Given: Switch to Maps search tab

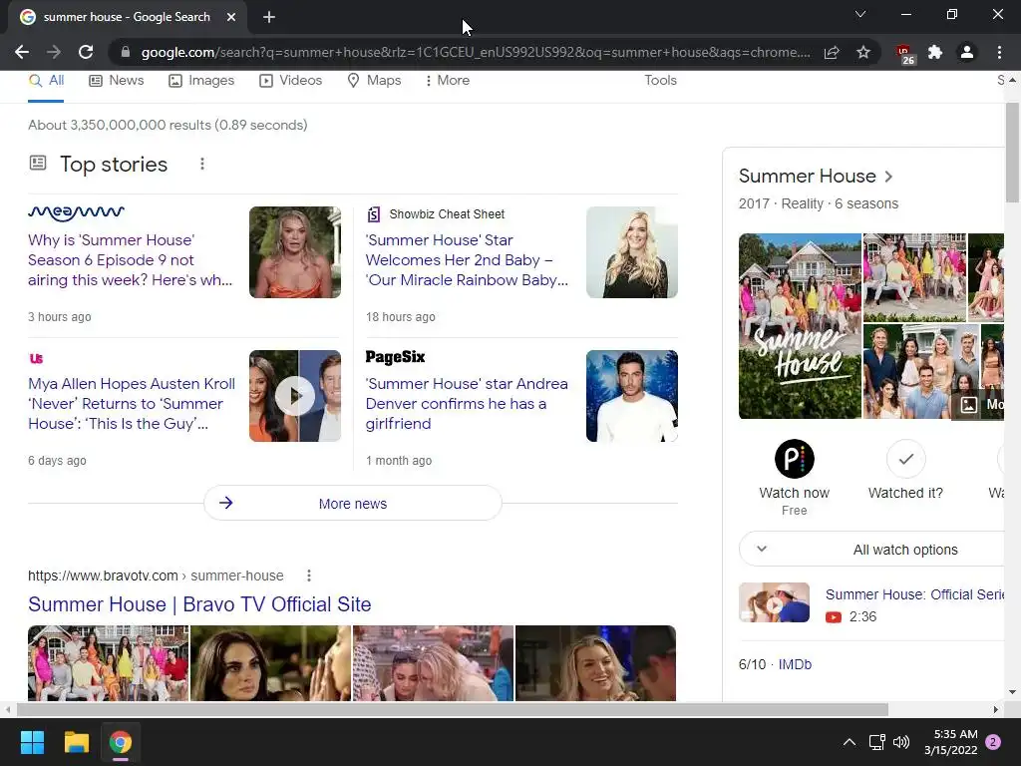Looking at the screenshot, I should [375, 80].
